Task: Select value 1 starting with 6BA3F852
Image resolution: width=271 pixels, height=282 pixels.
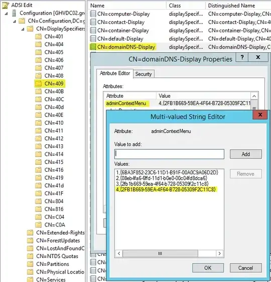Action: [x=167, y=173]
